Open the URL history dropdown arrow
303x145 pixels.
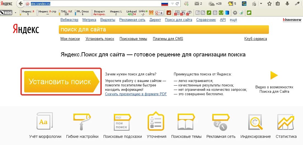tap(172, 4)
